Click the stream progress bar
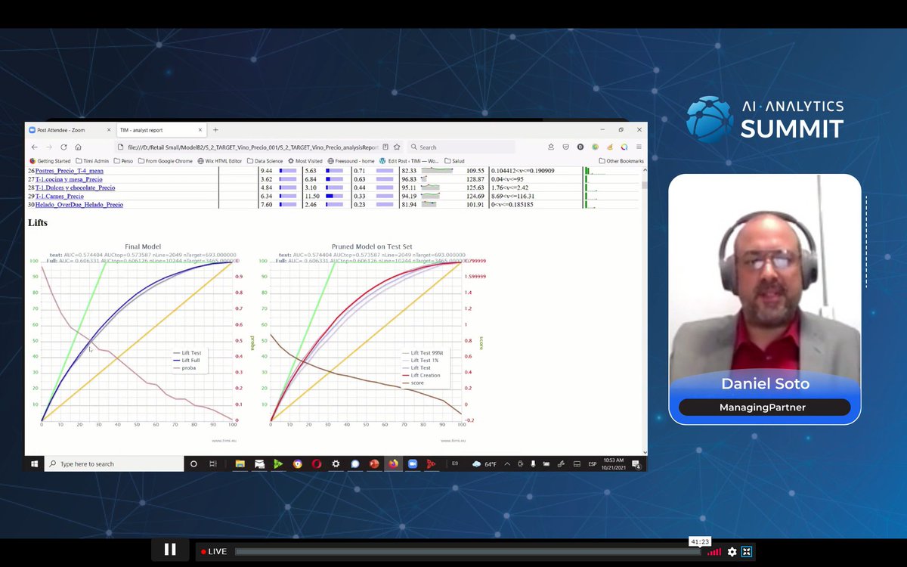The width and height of the screenshot is (907, 567). [x=467, y=552]
